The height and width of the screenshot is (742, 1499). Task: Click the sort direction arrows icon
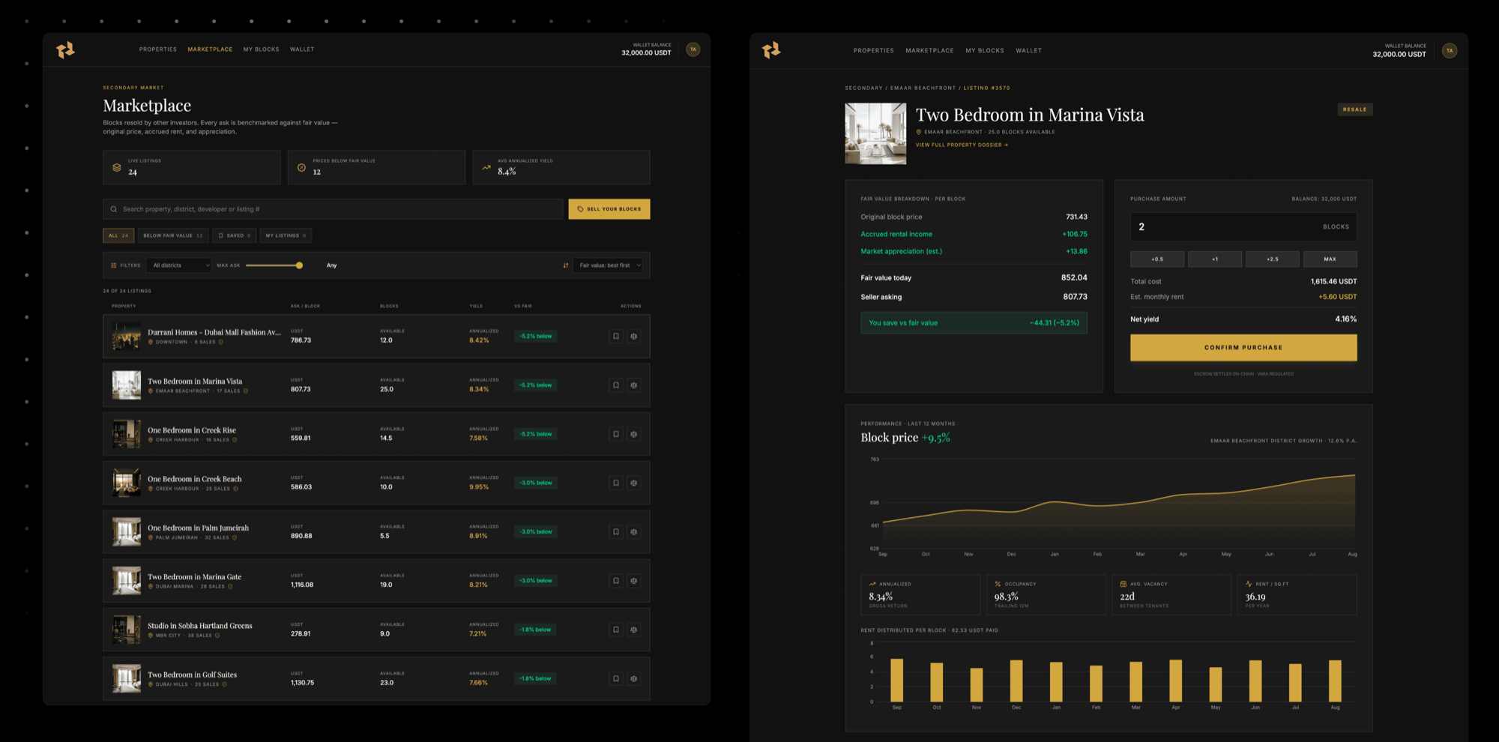point(566,265)
